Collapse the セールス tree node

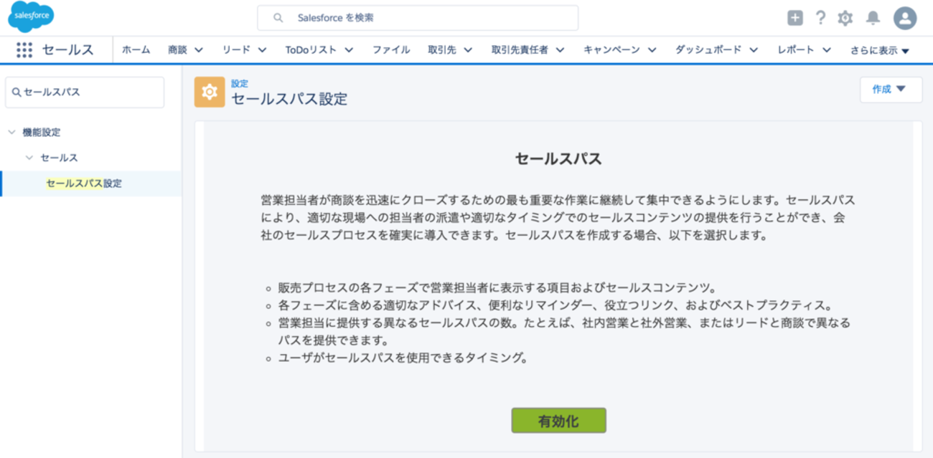(x=29, y=158)
